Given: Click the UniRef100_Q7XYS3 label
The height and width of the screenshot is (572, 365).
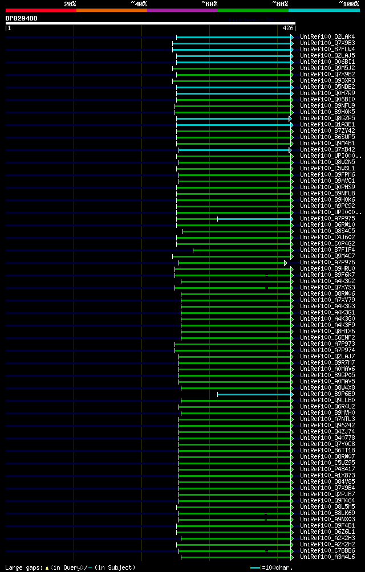Looking at the screenshot, I should tap(327, 287).
